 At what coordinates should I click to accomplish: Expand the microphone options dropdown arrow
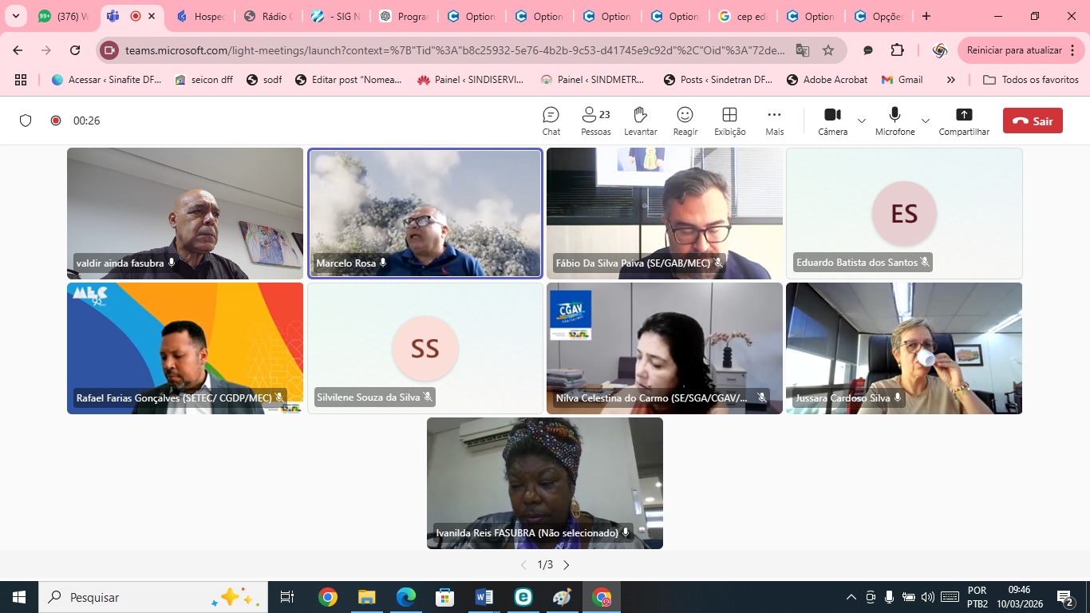coord(926,121)
